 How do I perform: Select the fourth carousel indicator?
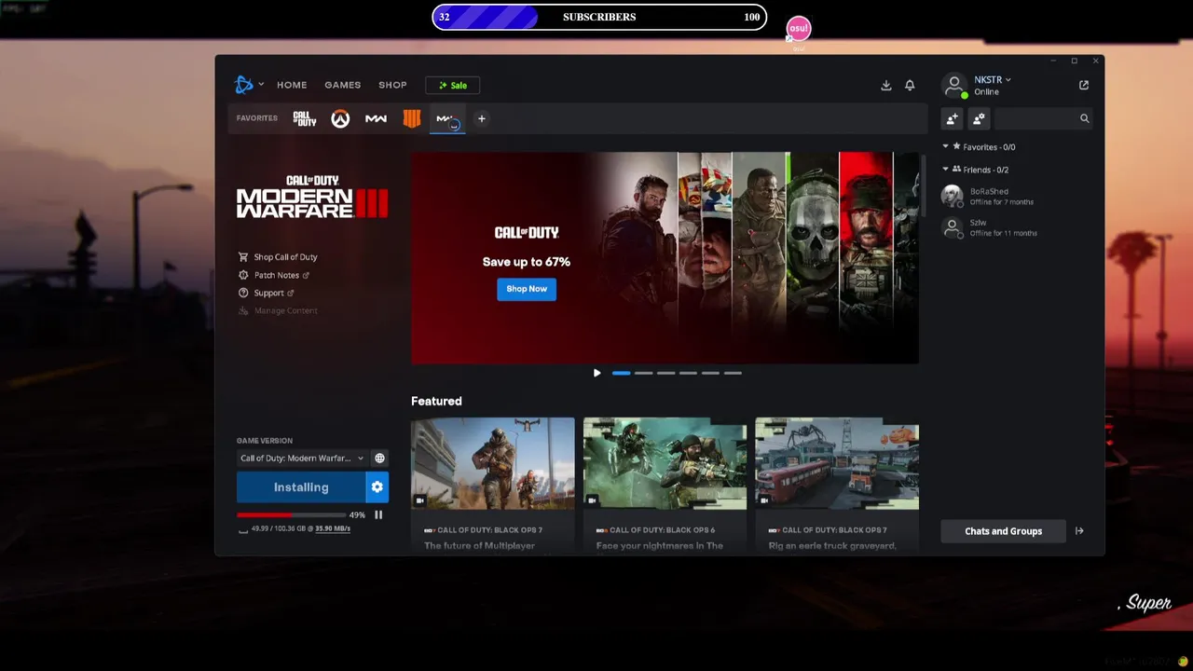(x=688, y=373)
